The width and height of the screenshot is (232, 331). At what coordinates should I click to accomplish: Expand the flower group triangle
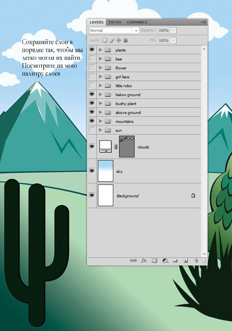tap(101, 68)
